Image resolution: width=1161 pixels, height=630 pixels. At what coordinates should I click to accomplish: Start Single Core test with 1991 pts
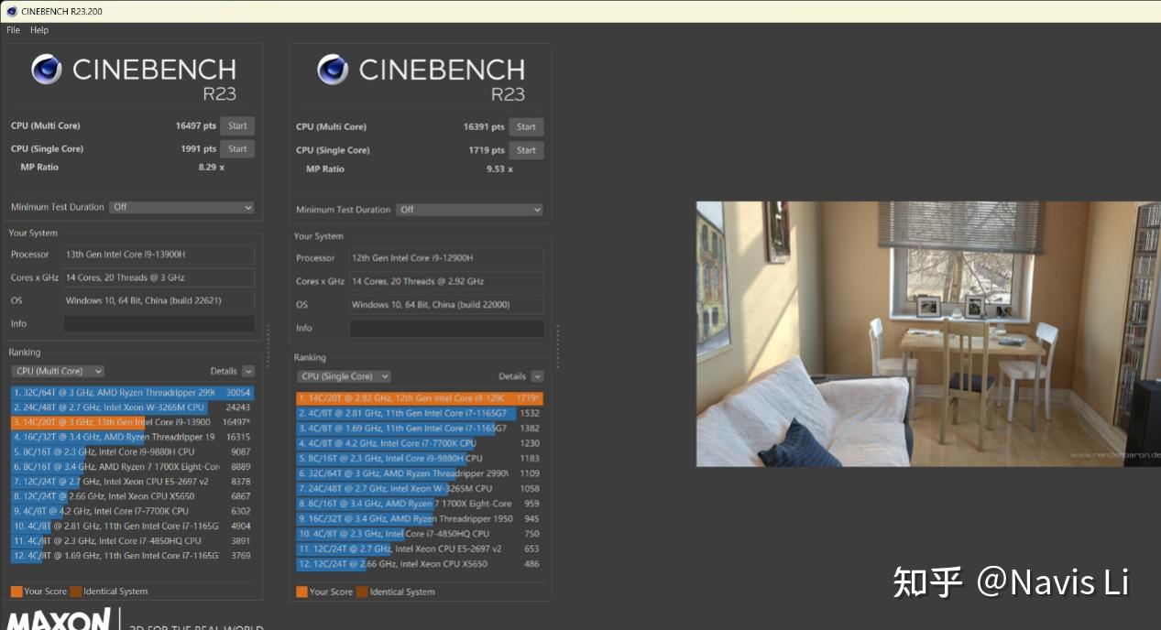(x=237, y=148)
